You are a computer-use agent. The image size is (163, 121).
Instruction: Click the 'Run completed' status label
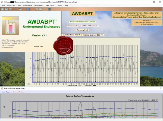(x=82, y=30)
